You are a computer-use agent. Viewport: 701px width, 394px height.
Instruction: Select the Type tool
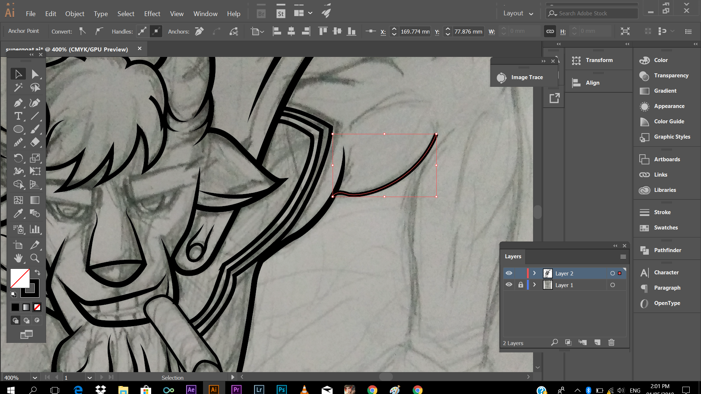[18, 116]
